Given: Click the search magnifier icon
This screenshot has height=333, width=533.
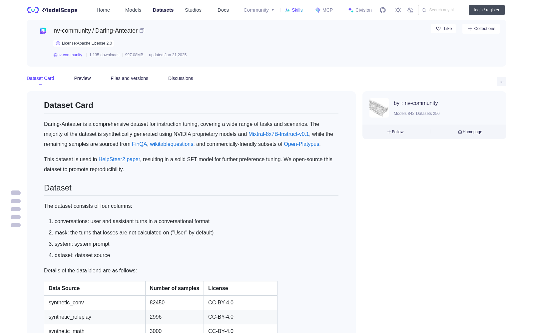Looking at the screenshot, I should tap(424, 10).
